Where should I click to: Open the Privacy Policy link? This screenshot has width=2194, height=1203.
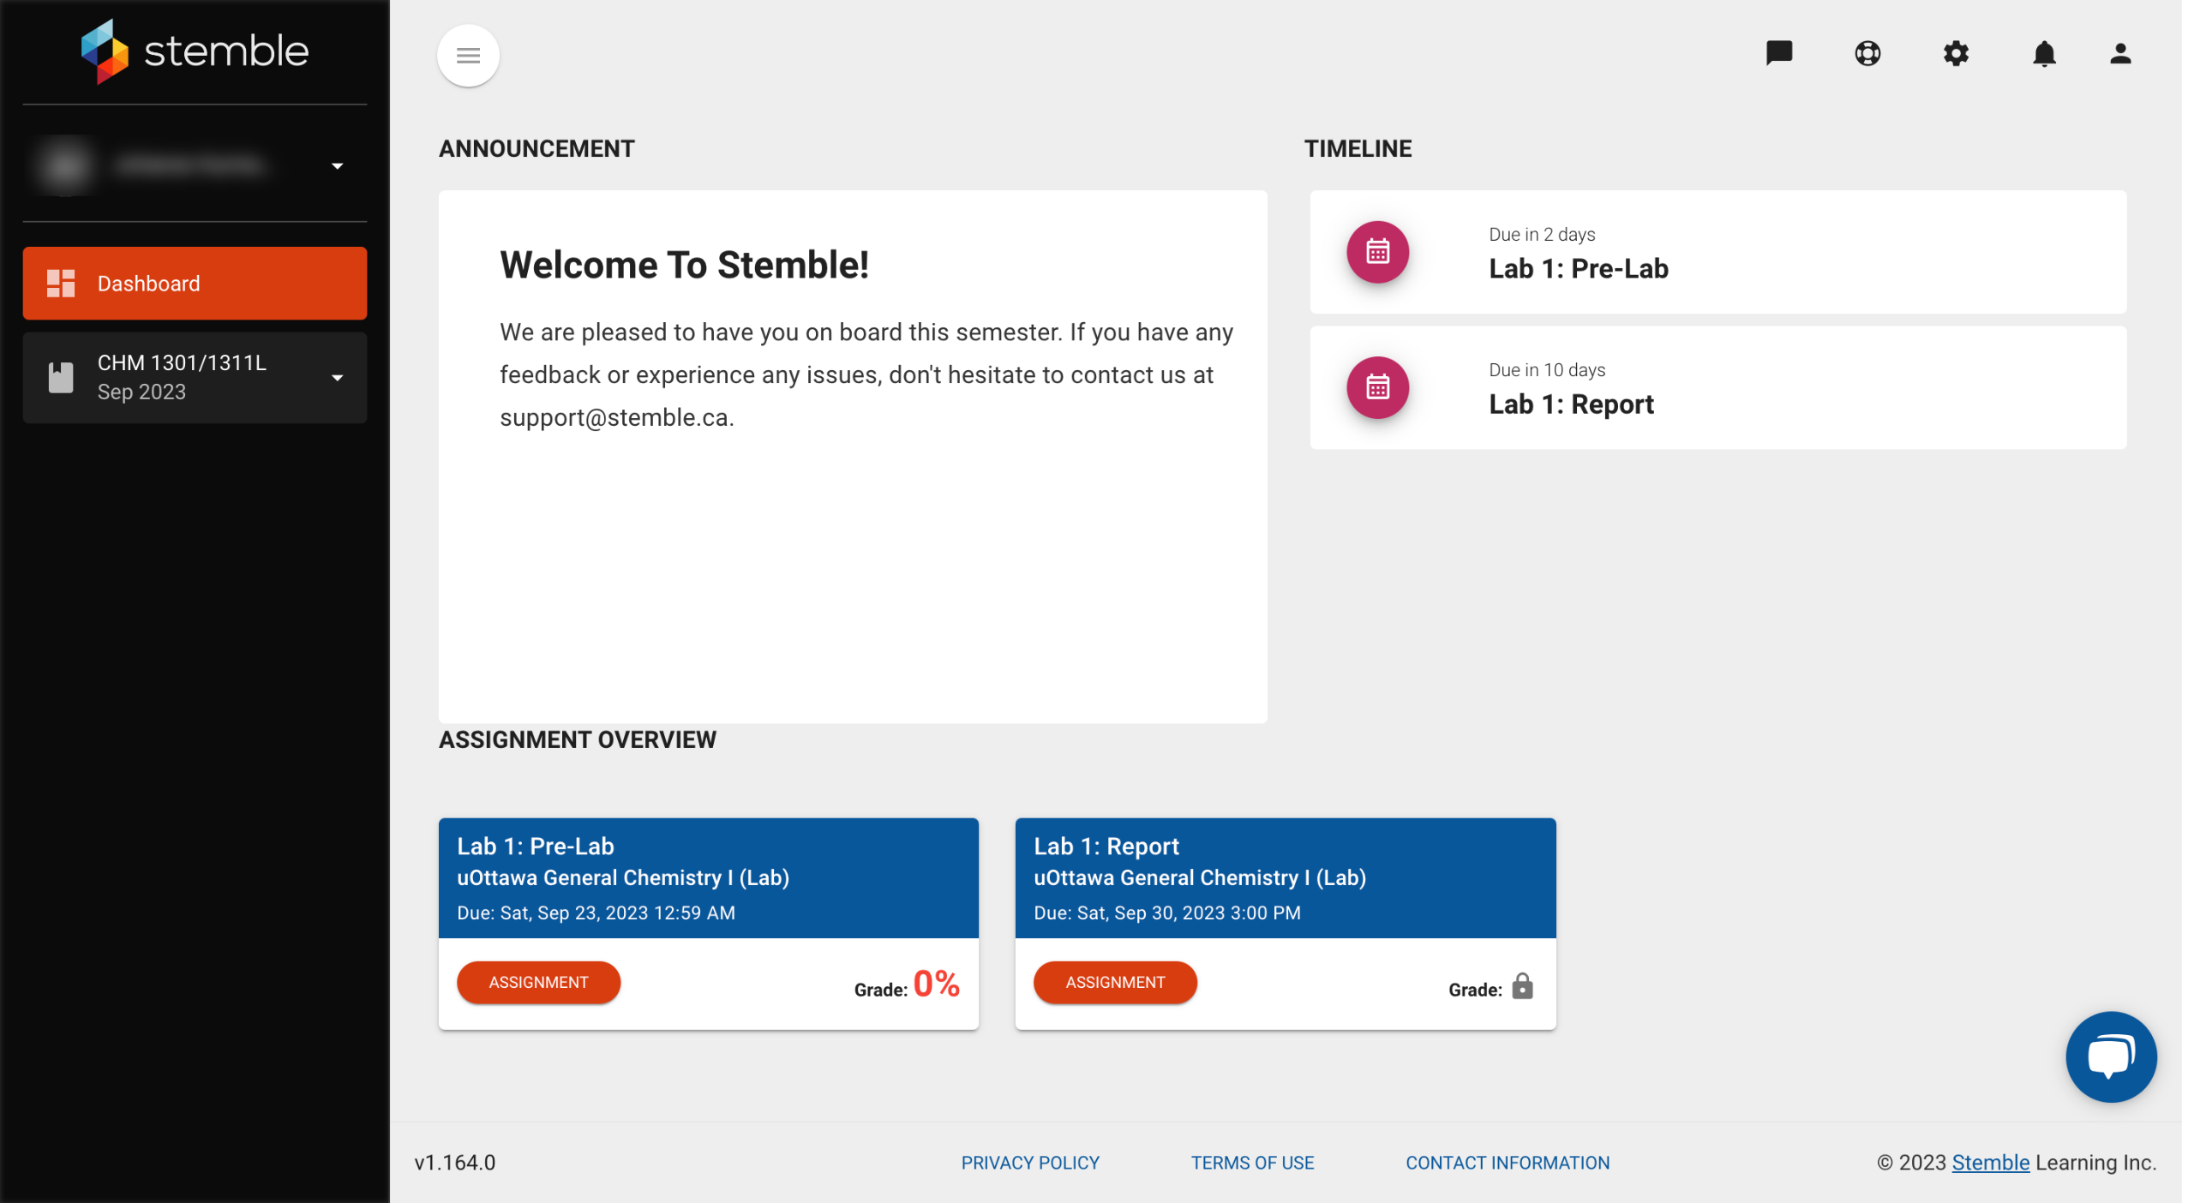click(1029, 1163)
